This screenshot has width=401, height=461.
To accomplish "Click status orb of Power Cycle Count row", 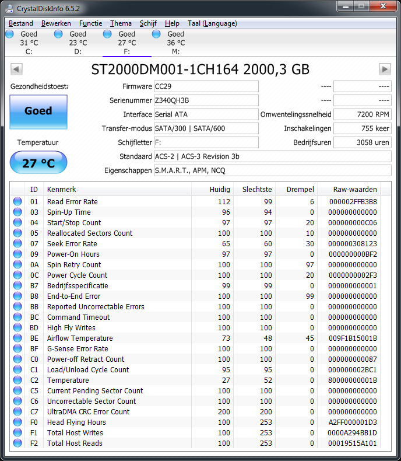I will [x=17, y=275].
